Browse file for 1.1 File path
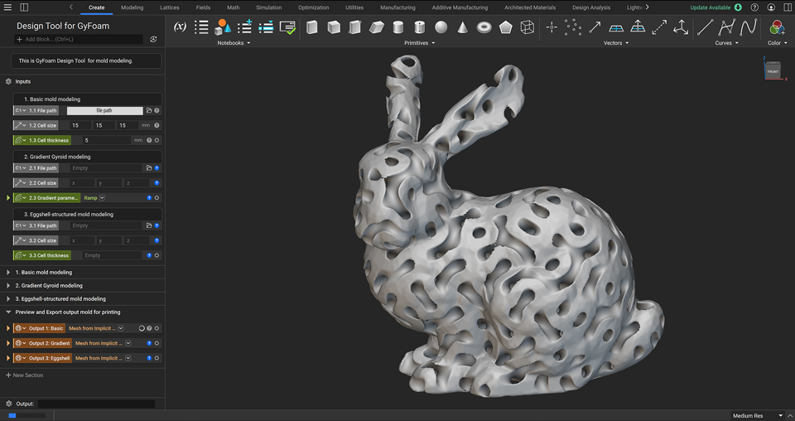The height and width of the screenshot is (421, 795). tap(149, 110)
